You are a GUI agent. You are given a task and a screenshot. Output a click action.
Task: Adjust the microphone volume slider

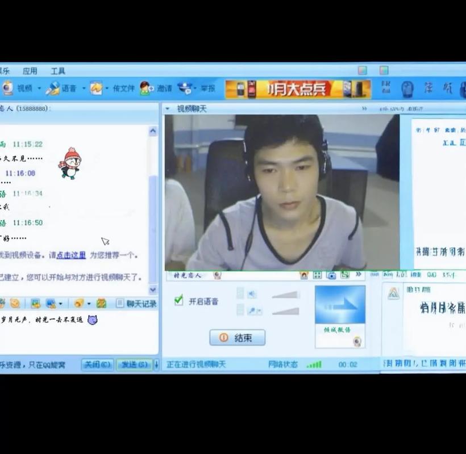pyautogui.click(x=285, y=311)
